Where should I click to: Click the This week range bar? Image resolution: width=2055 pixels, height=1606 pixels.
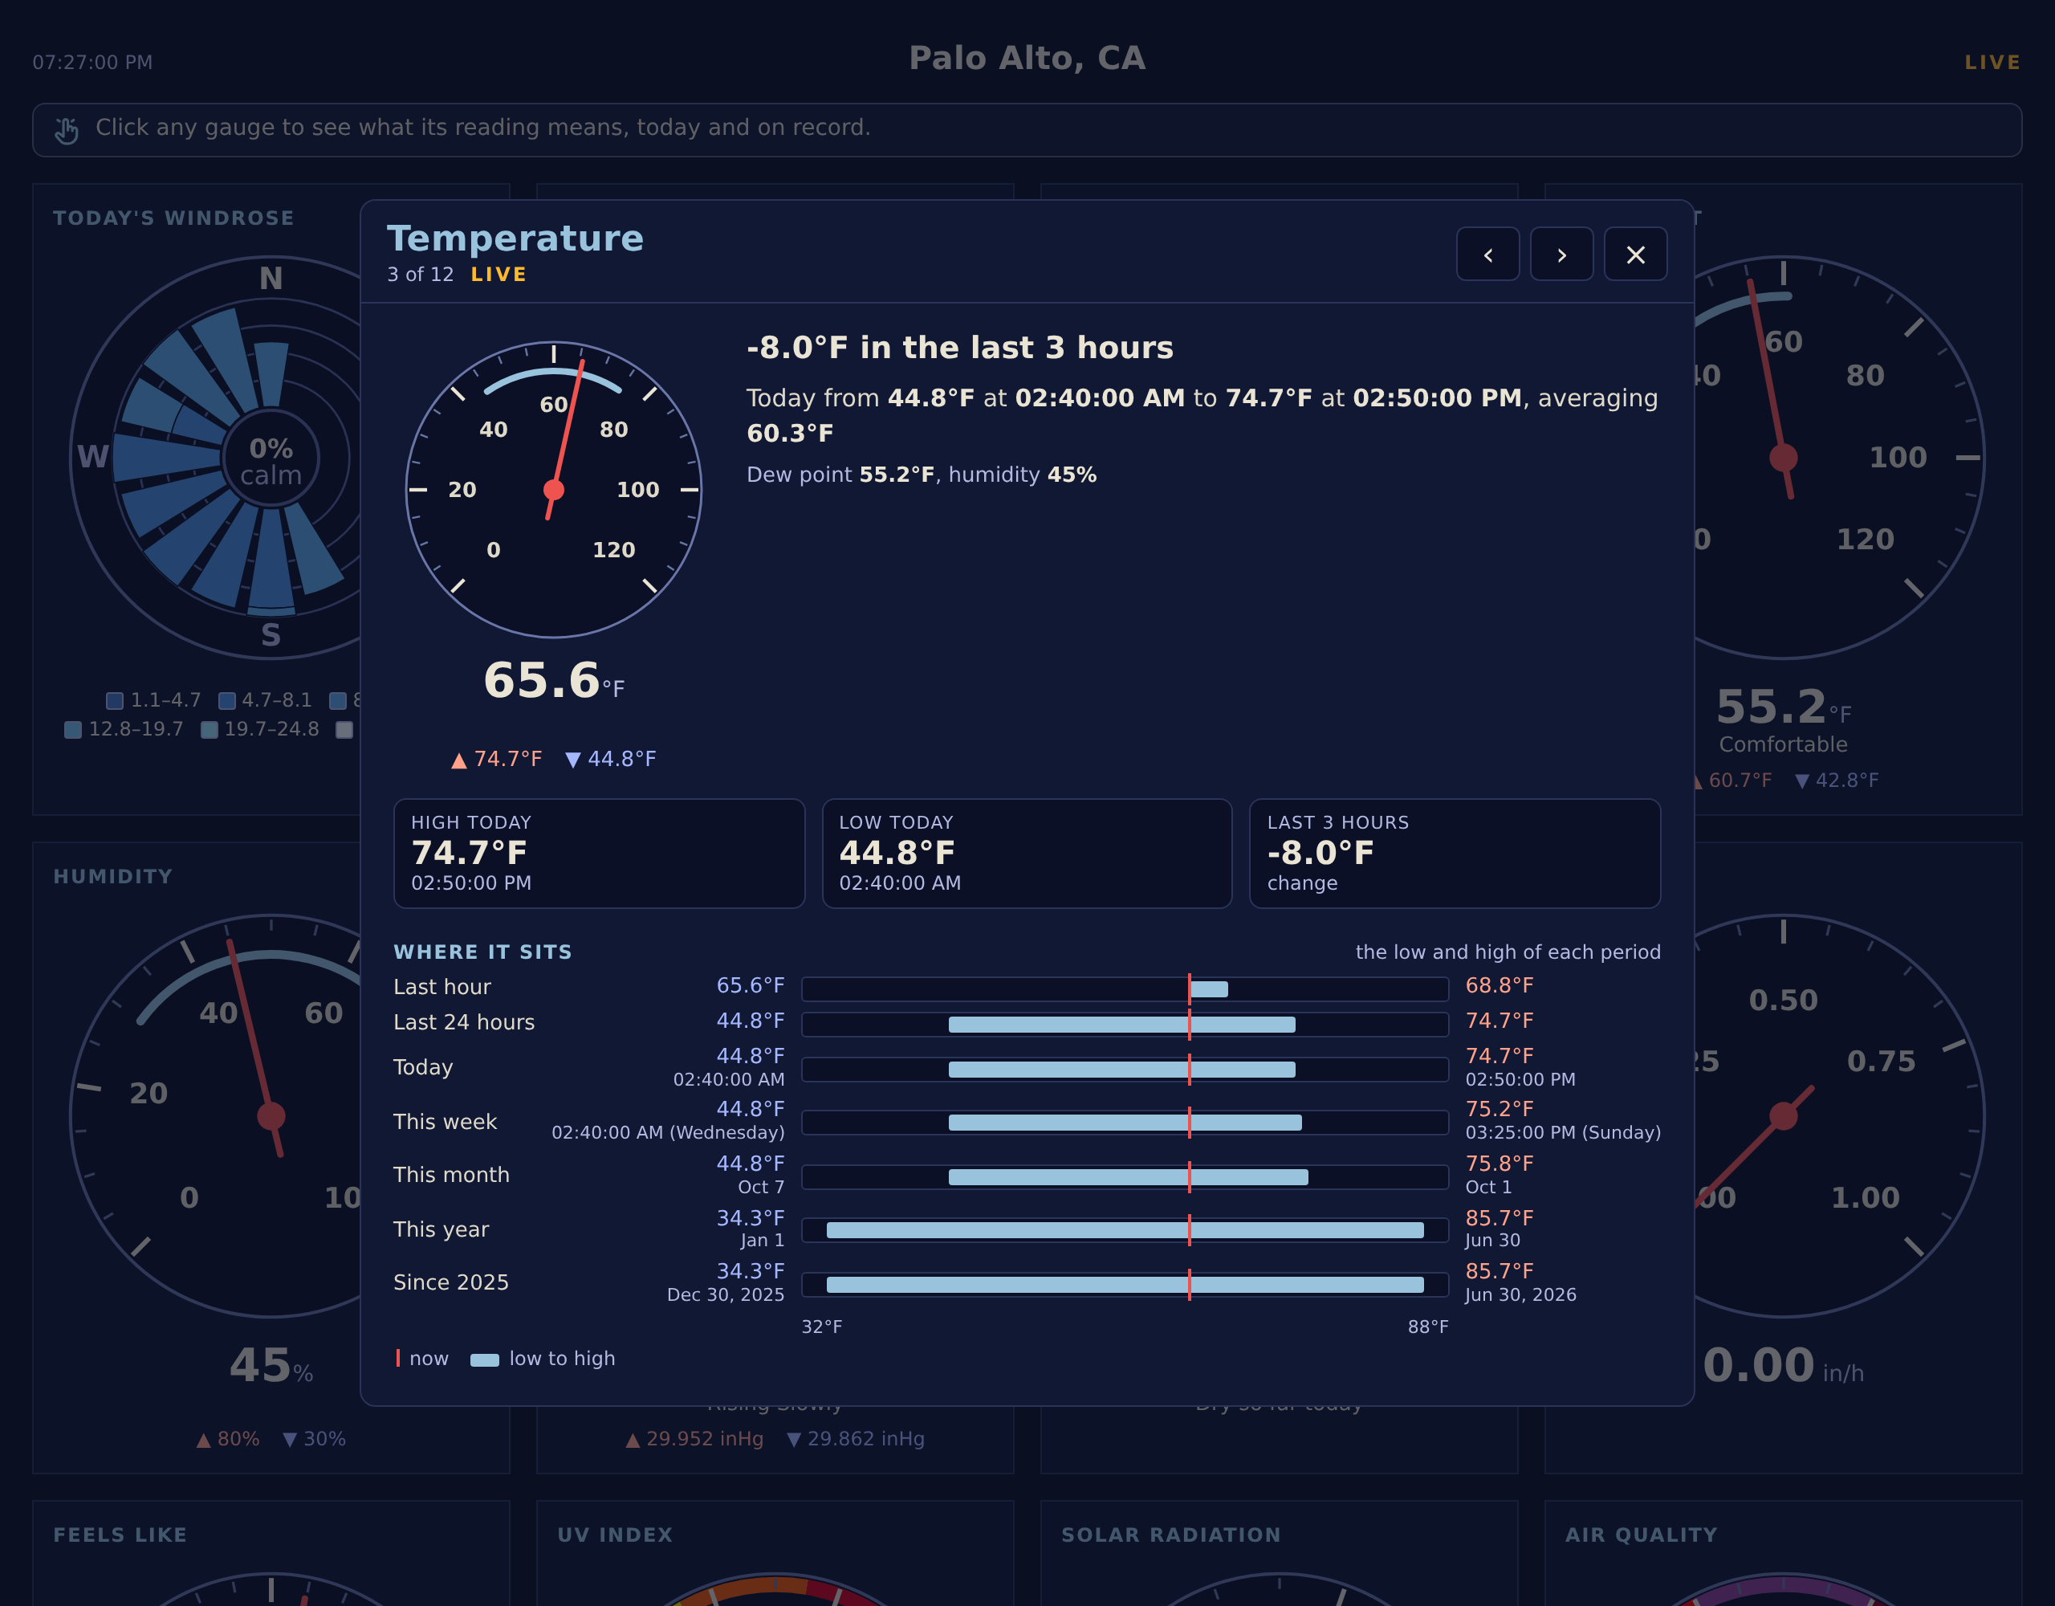pos(1125,1122)
